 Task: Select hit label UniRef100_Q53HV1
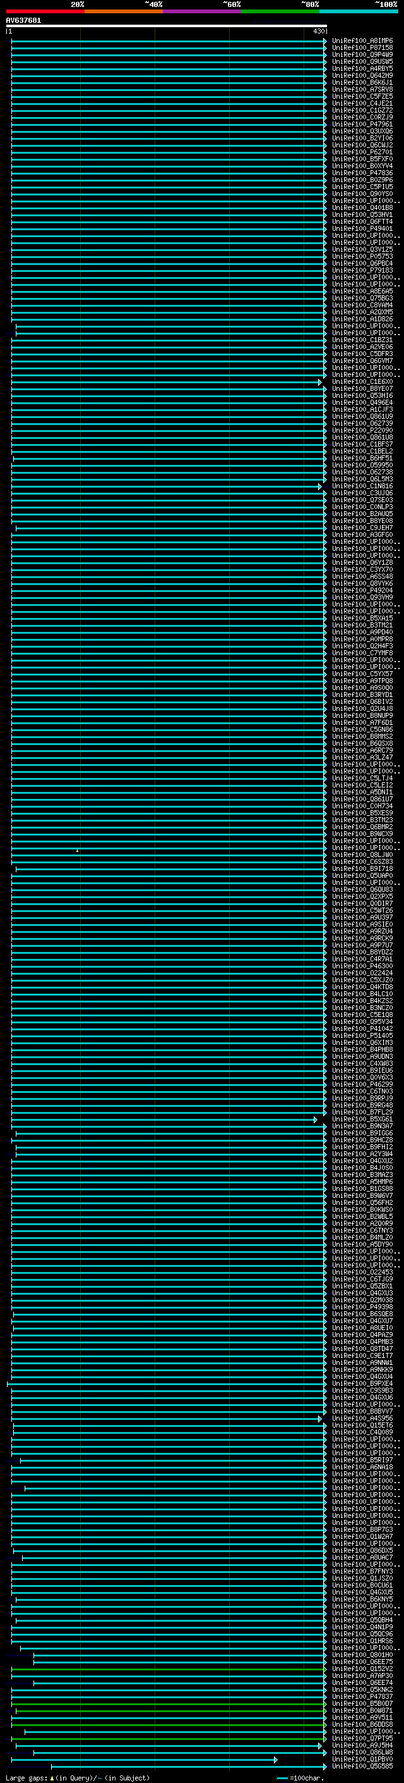tap(362, 214)
